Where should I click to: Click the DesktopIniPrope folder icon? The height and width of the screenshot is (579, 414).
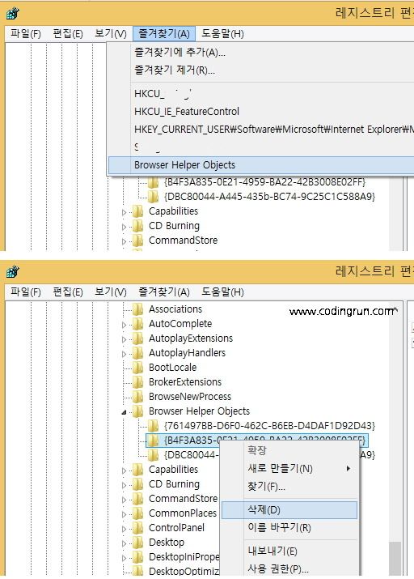138,557
